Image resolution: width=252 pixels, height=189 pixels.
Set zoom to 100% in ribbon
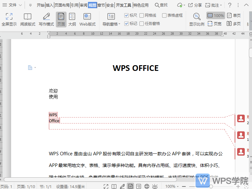click(215, 15)
